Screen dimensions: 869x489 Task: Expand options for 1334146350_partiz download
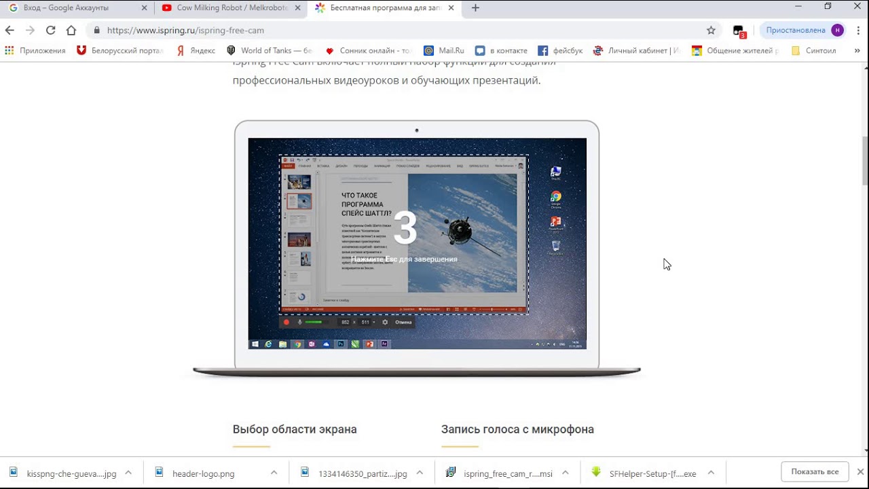pyautogui.click(x=420, y=473)
